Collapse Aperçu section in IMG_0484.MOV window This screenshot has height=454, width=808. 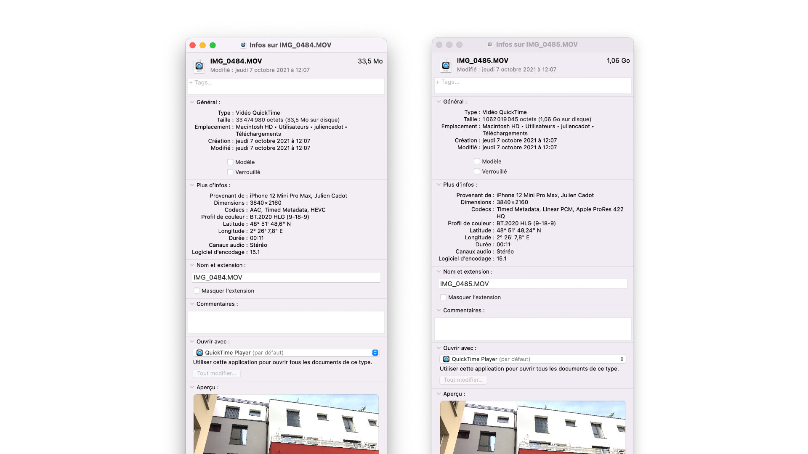pos(192,388)
